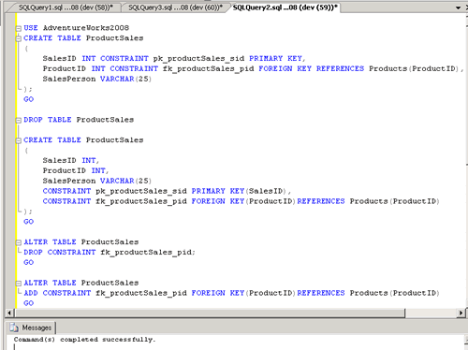Click the first GO statement
Image resolution: width=468 pixels, height=350 pixels.
click(x=28, y=99)
